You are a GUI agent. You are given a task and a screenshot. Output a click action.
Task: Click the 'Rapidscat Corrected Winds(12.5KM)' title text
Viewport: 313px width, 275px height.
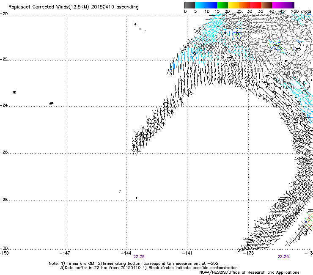coord(49,7)
